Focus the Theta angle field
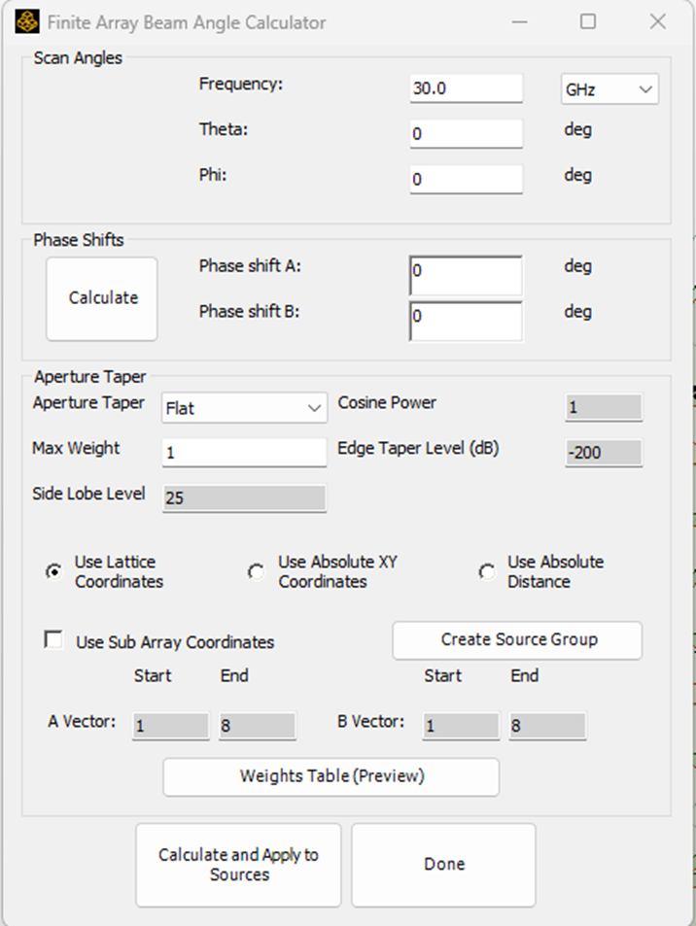Viewport: 696px width, 926px height. click(466, 134)
